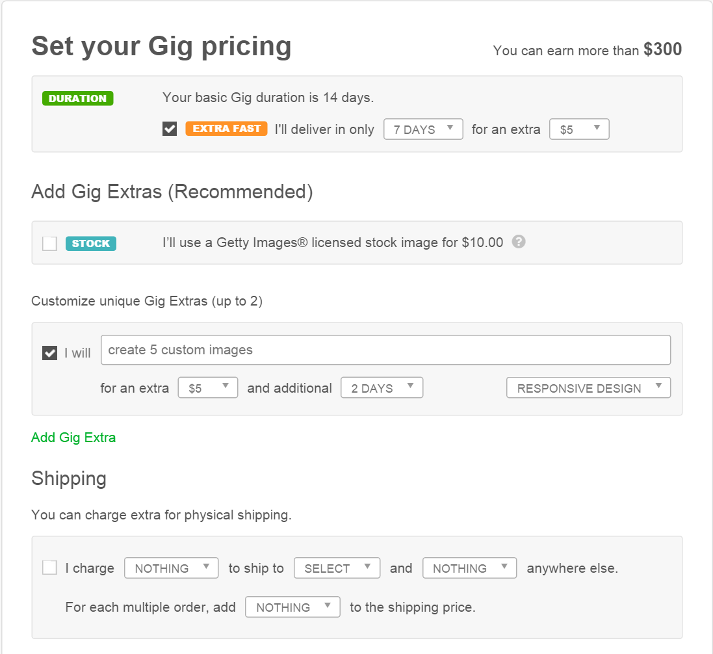Uncheck the Extra Fast delivery checkbox
713x654 pixels.
pyautogui.click(x=170, y=129)
